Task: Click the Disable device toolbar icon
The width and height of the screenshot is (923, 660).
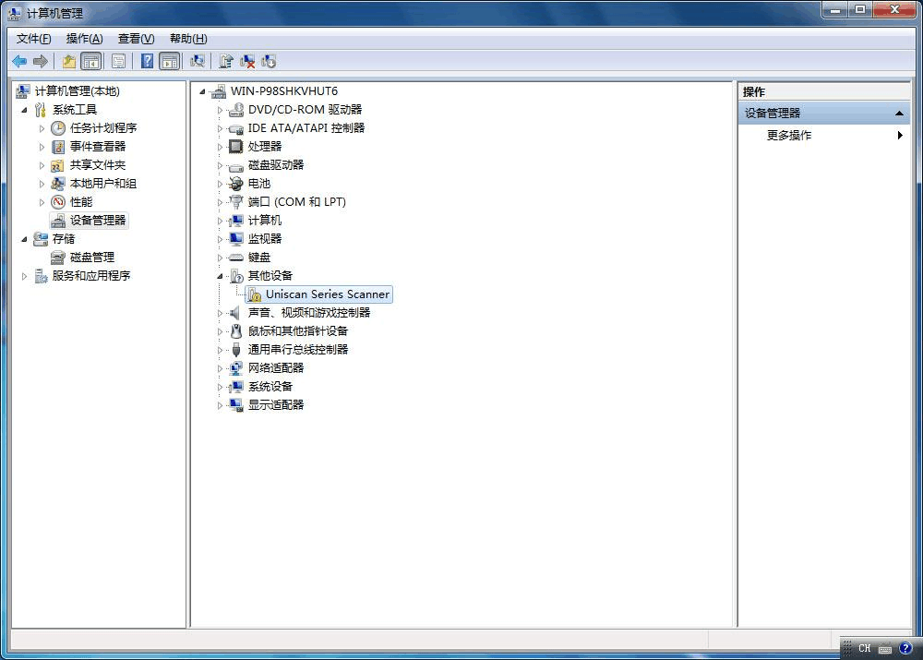Action: click(x=269, y=61)
